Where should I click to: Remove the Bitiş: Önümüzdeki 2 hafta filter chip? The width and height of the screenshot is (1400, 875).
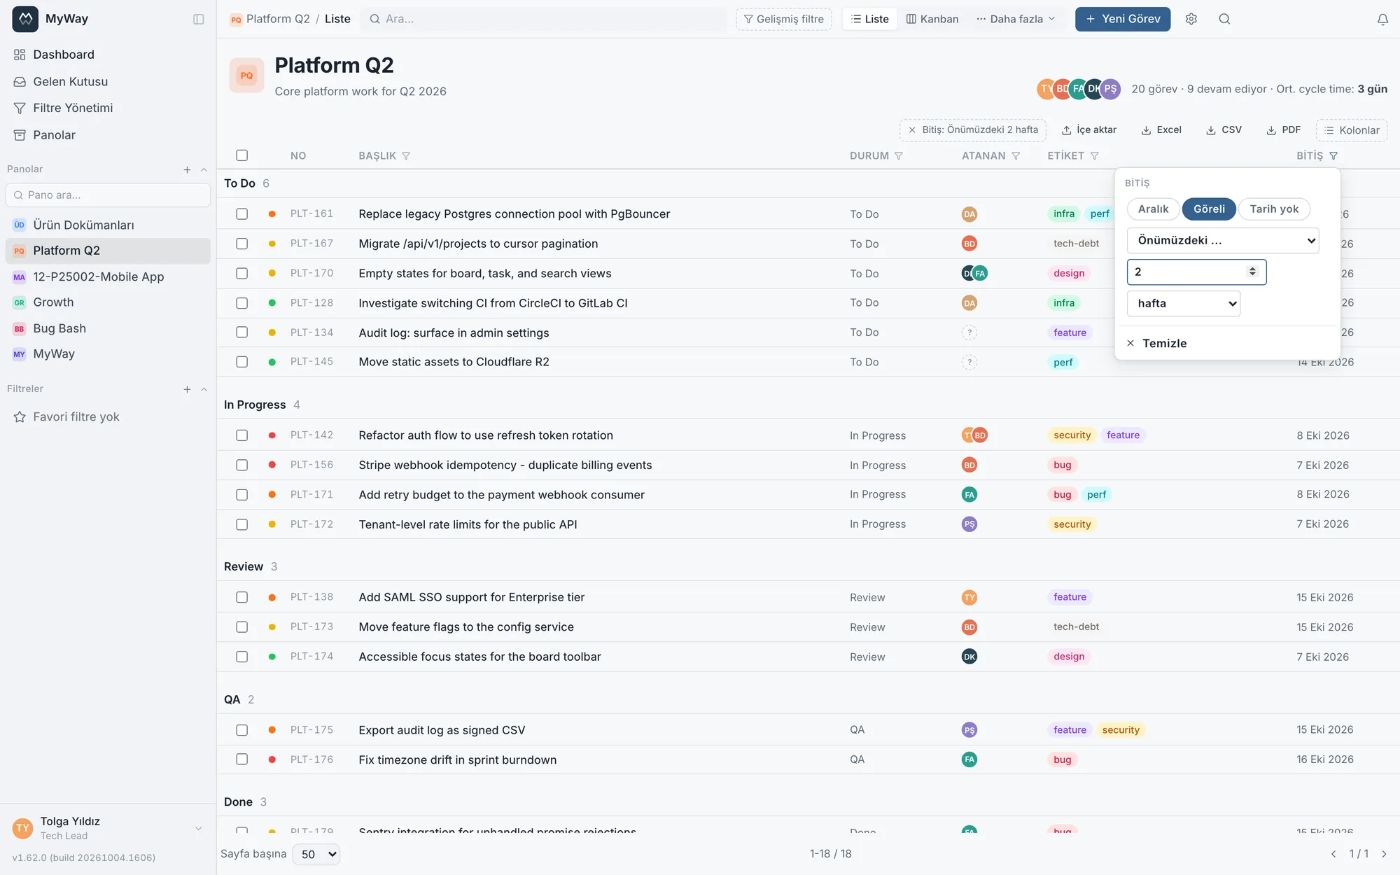coord(911,130)
